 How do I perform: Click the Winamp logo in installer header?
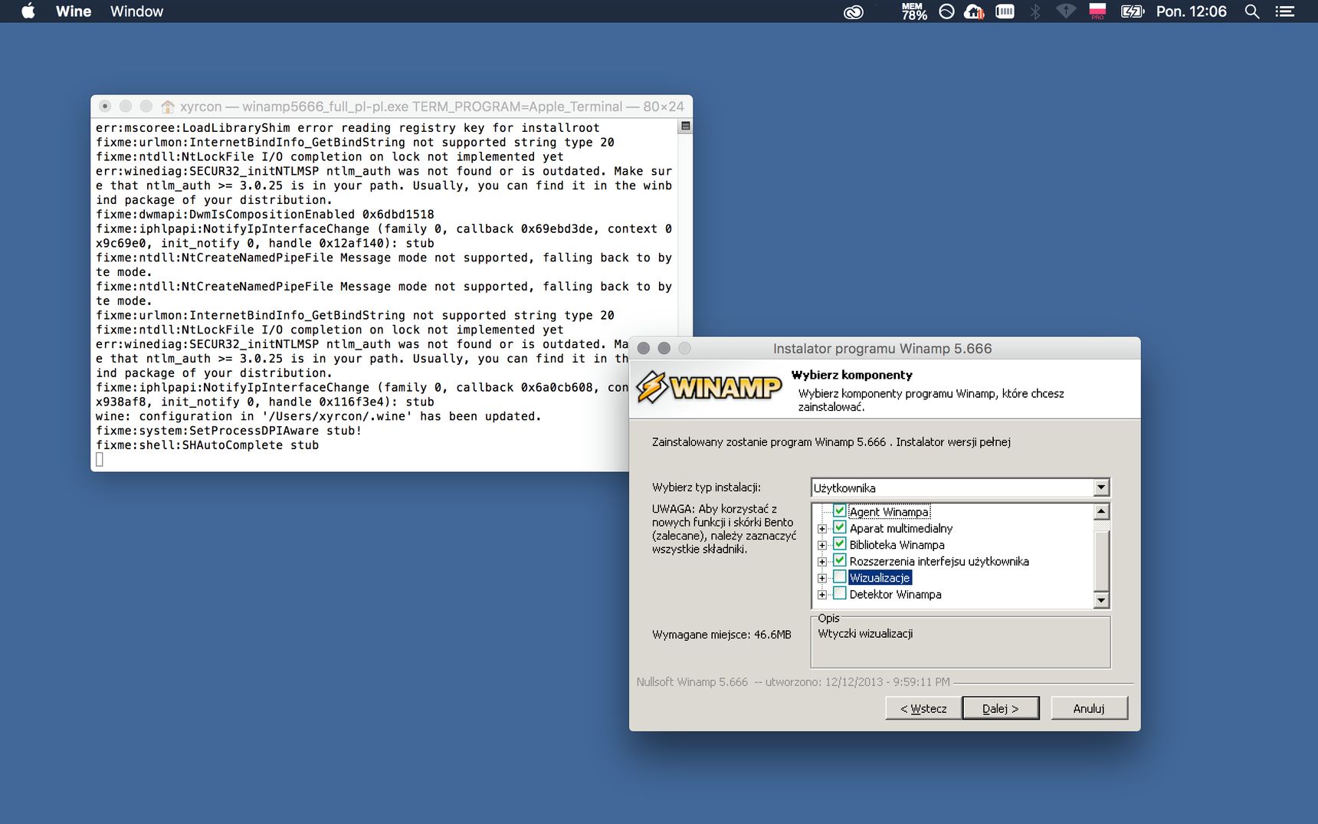click(x=709, y=387)
